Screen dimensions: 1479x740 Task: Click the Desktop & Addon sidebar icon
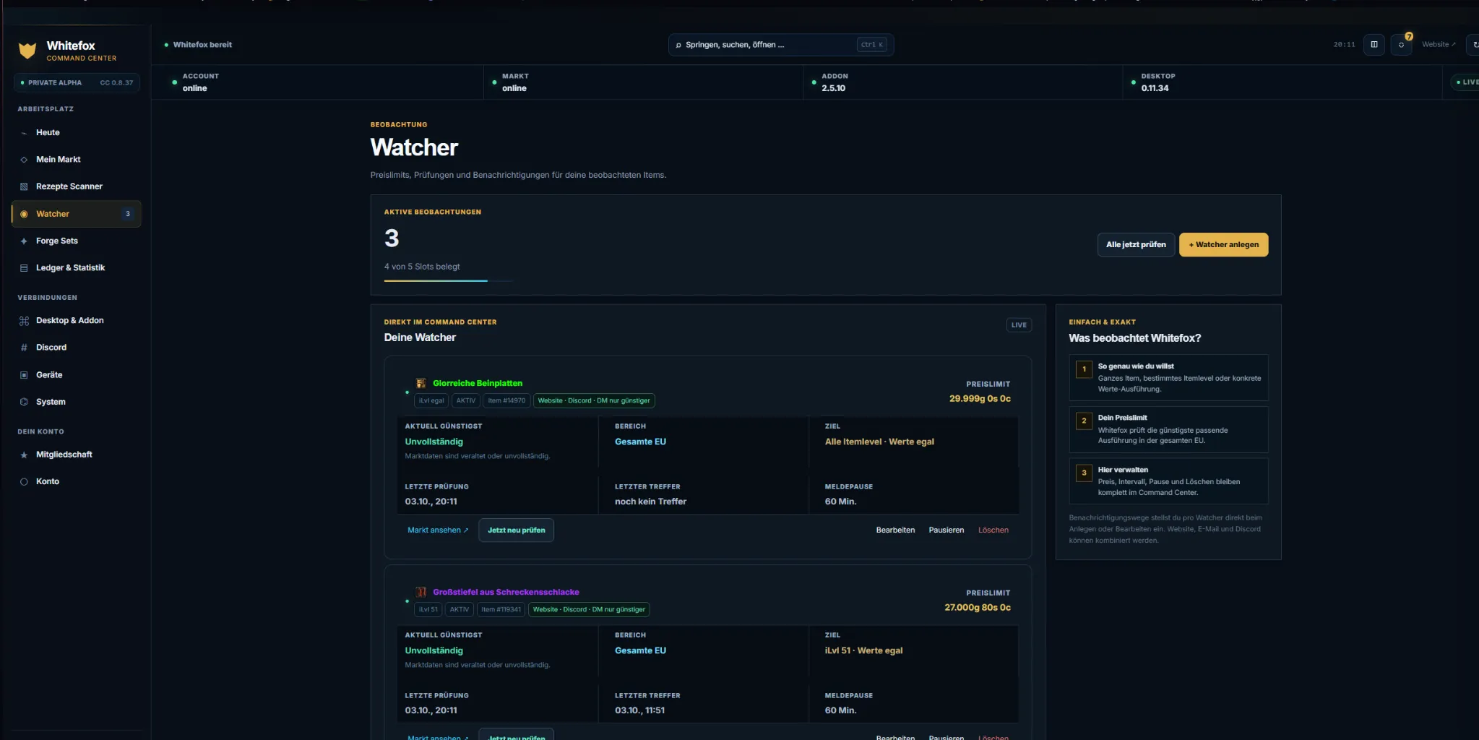click(24, 321)
